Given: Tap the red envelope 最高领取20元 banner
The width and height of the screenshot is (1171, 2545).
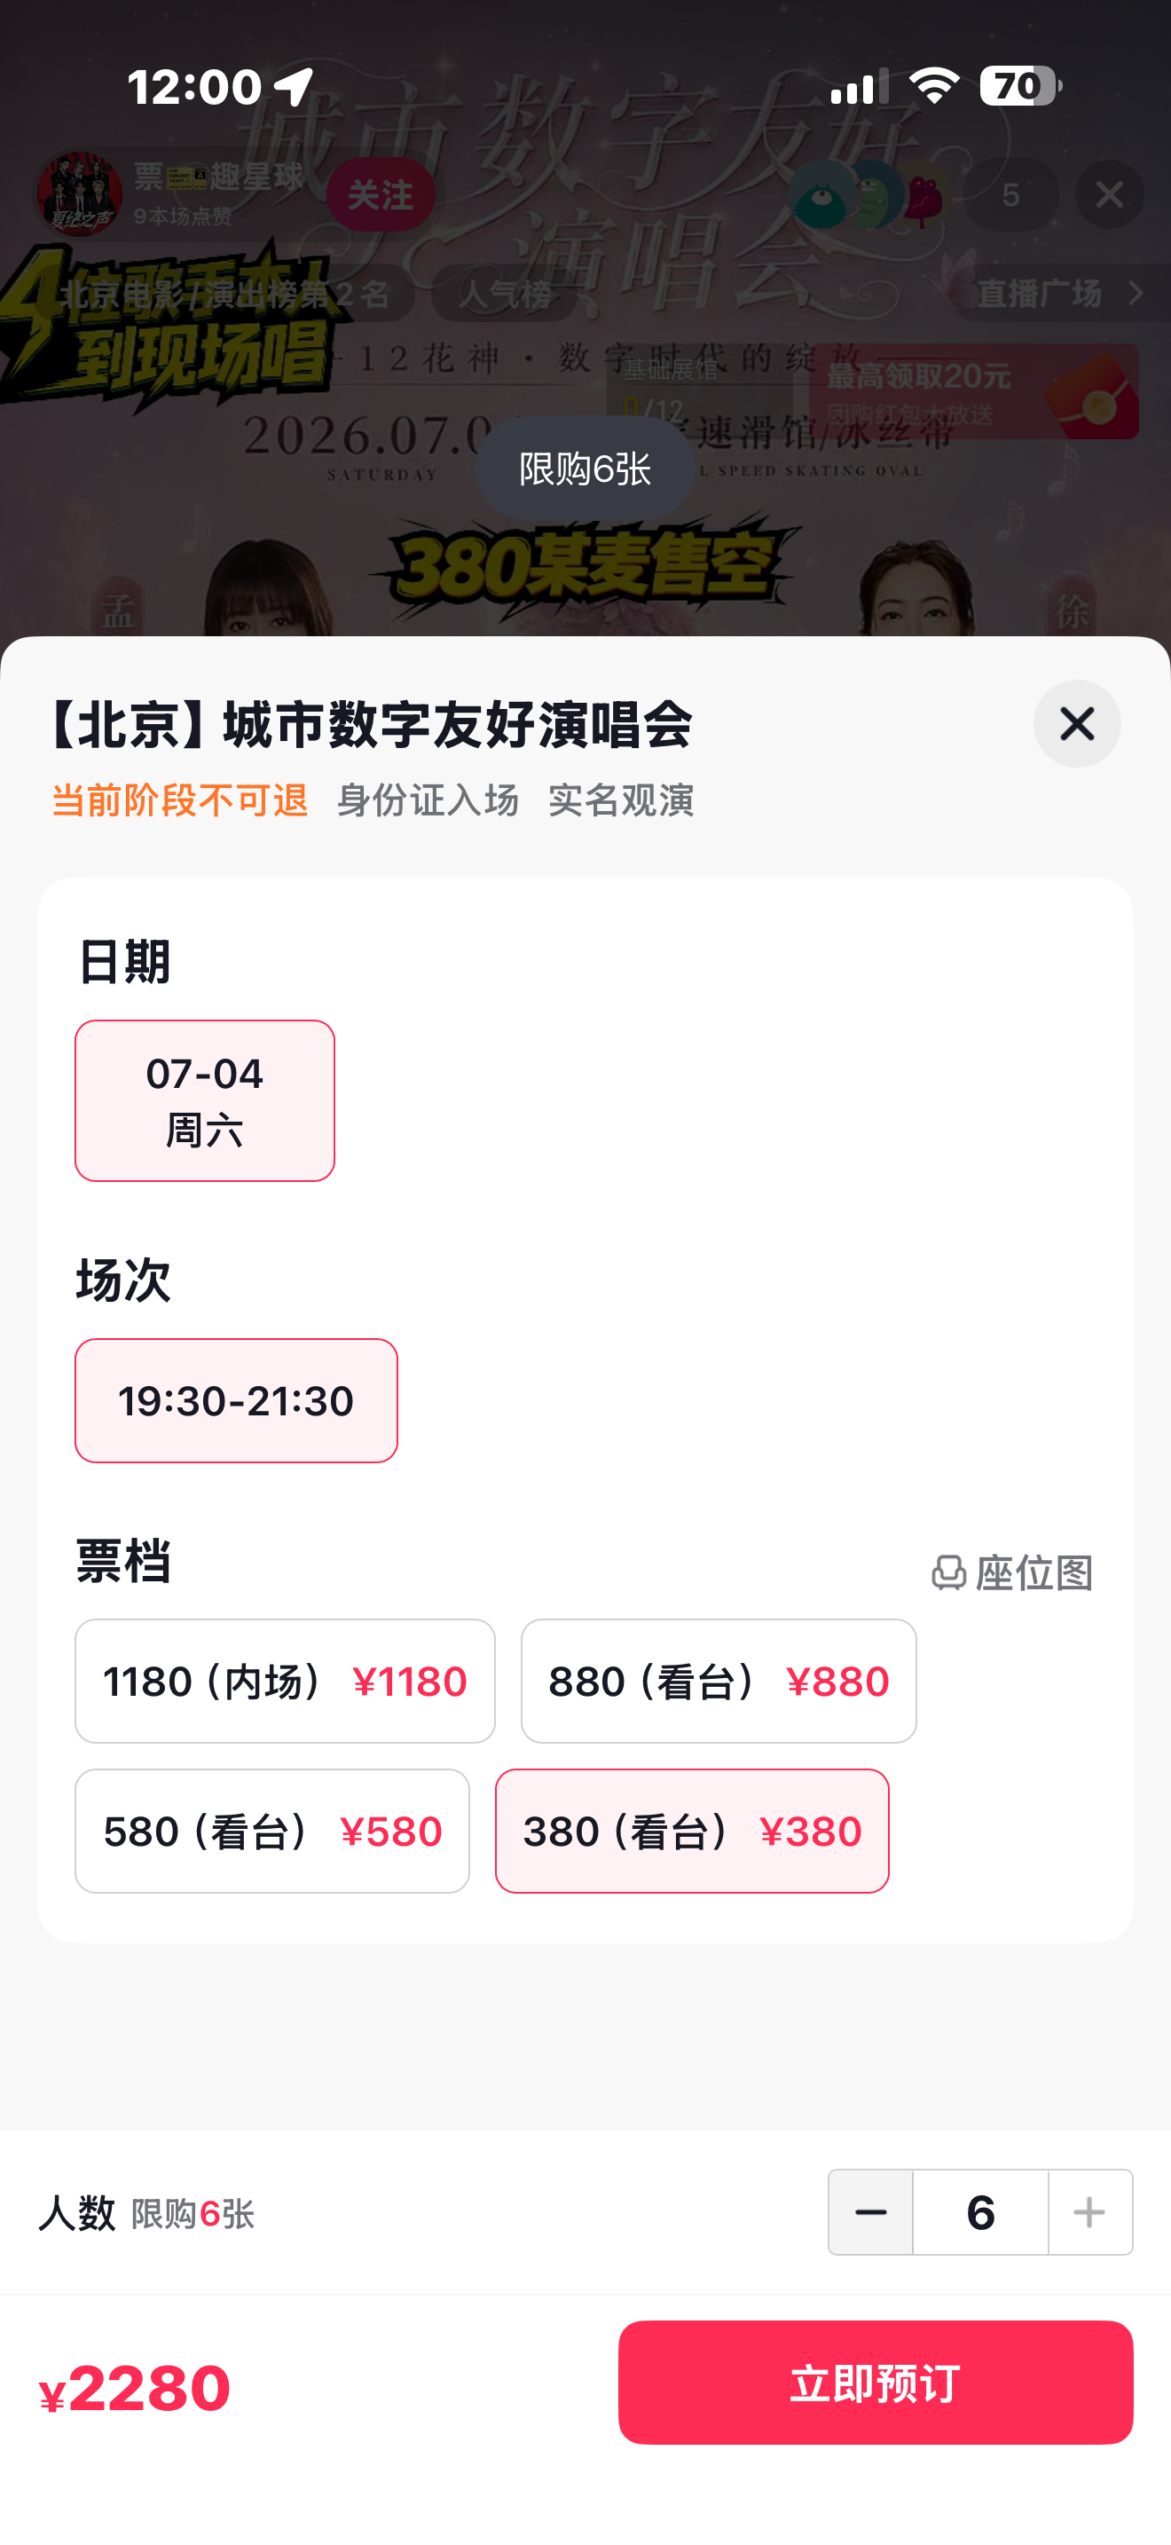Looking at the screenshot, I should pyautogui.click(x=973, y=391).
